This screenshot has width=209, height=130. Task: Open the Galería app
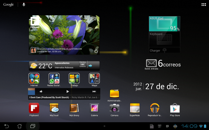tap(94, 108)
